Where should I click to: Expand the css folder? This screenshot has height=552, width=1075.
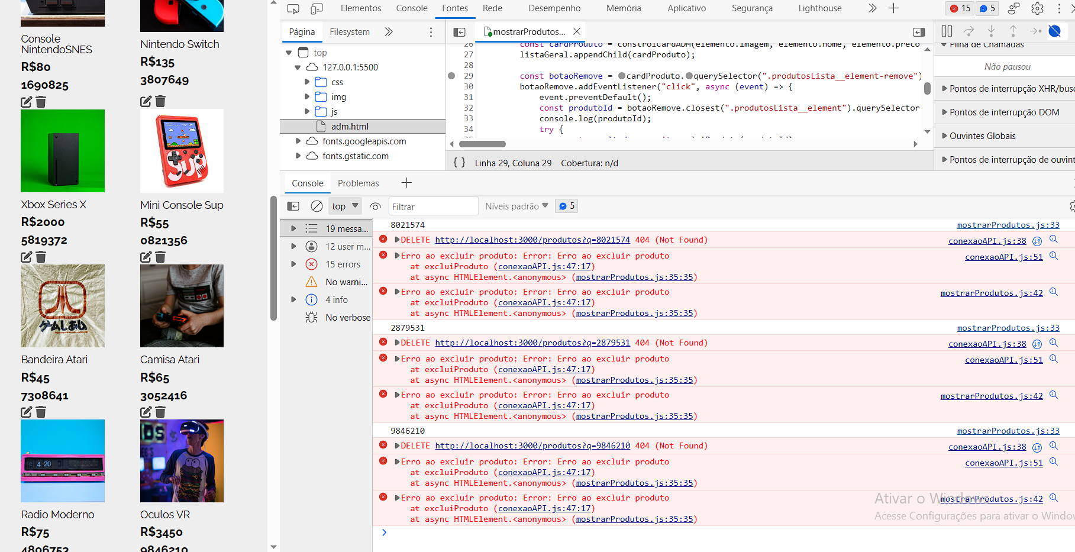click(307, 82)
